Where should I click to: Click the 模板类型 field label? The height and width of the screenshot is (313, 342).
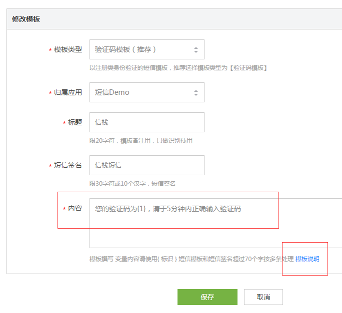pos(68,49)
